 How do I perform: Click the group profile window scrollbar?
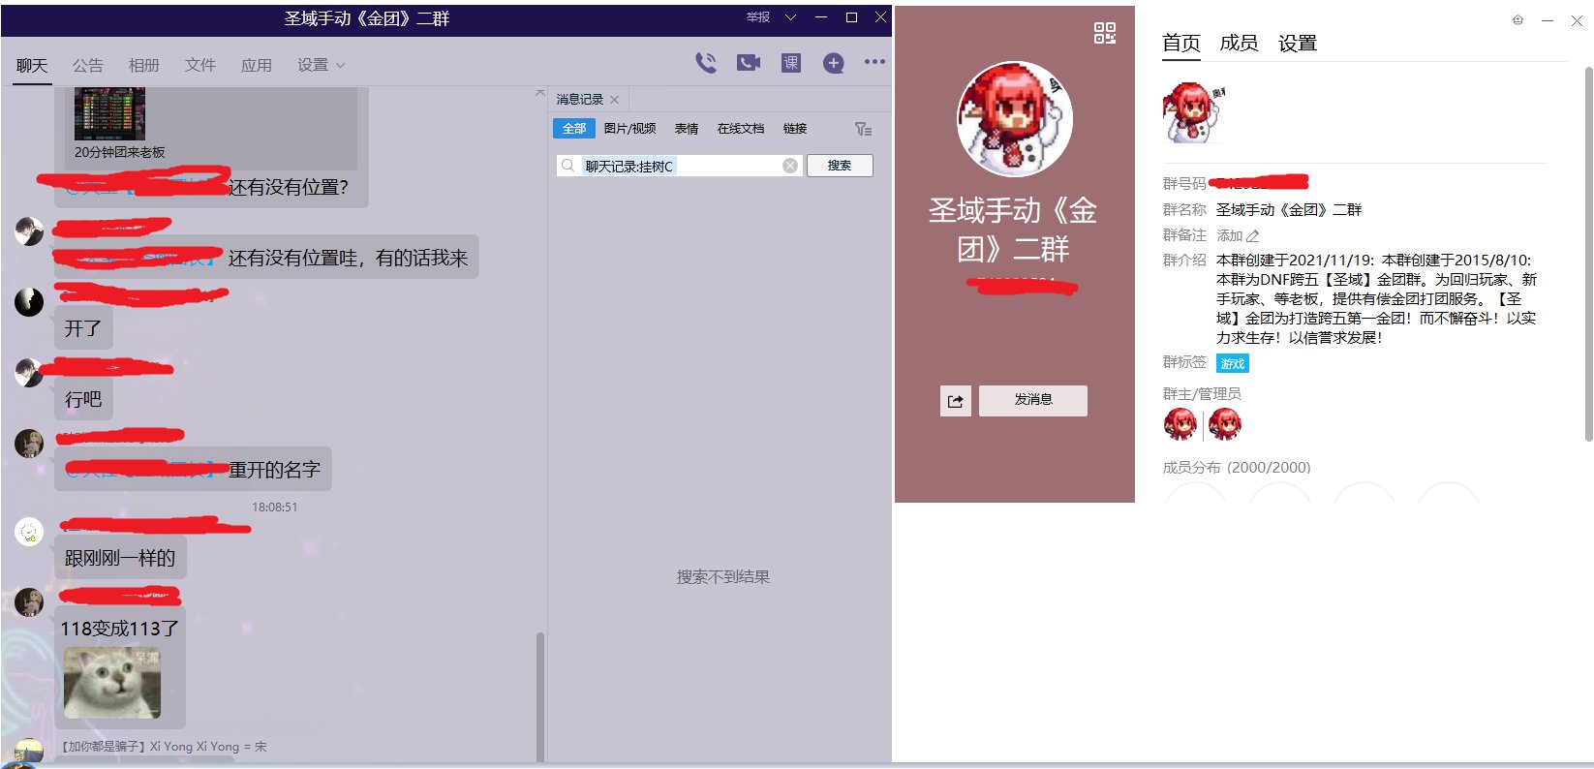pos(1588,252)
